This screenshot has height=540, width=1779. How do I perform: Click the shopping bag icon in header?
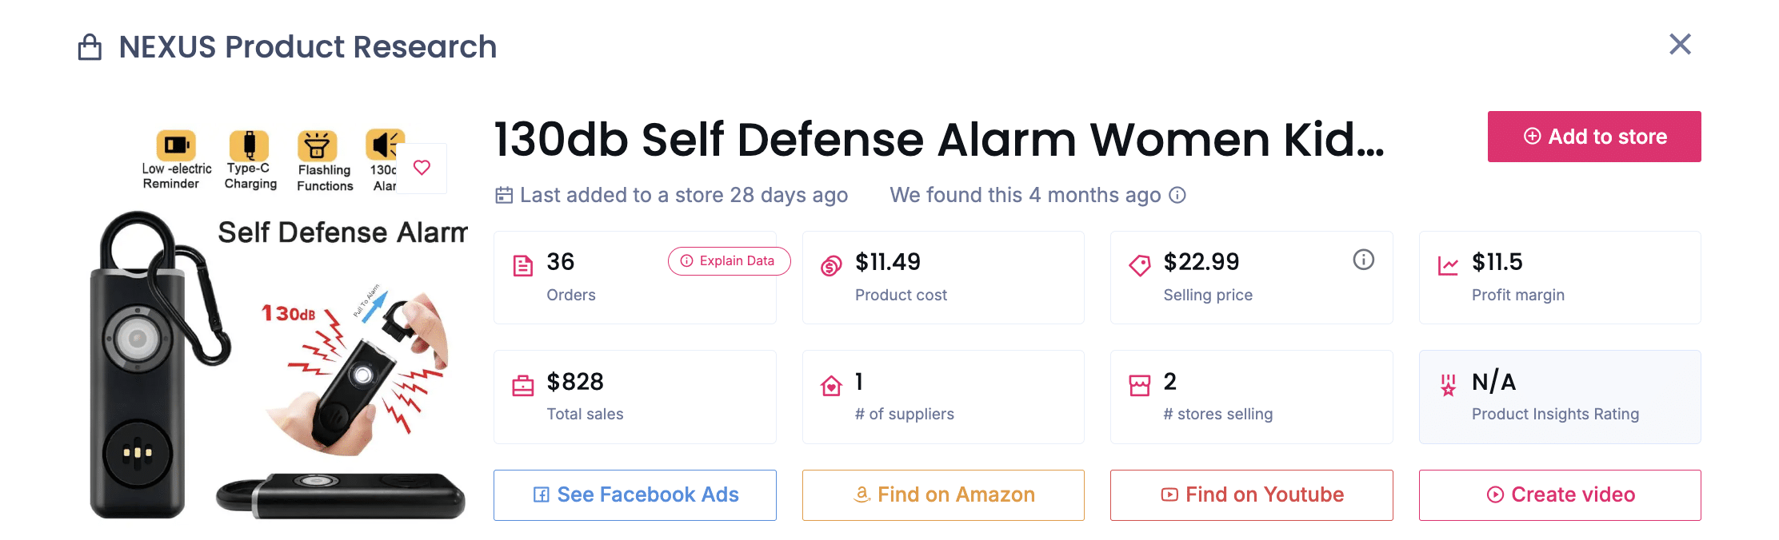click(x=90, y=47)
